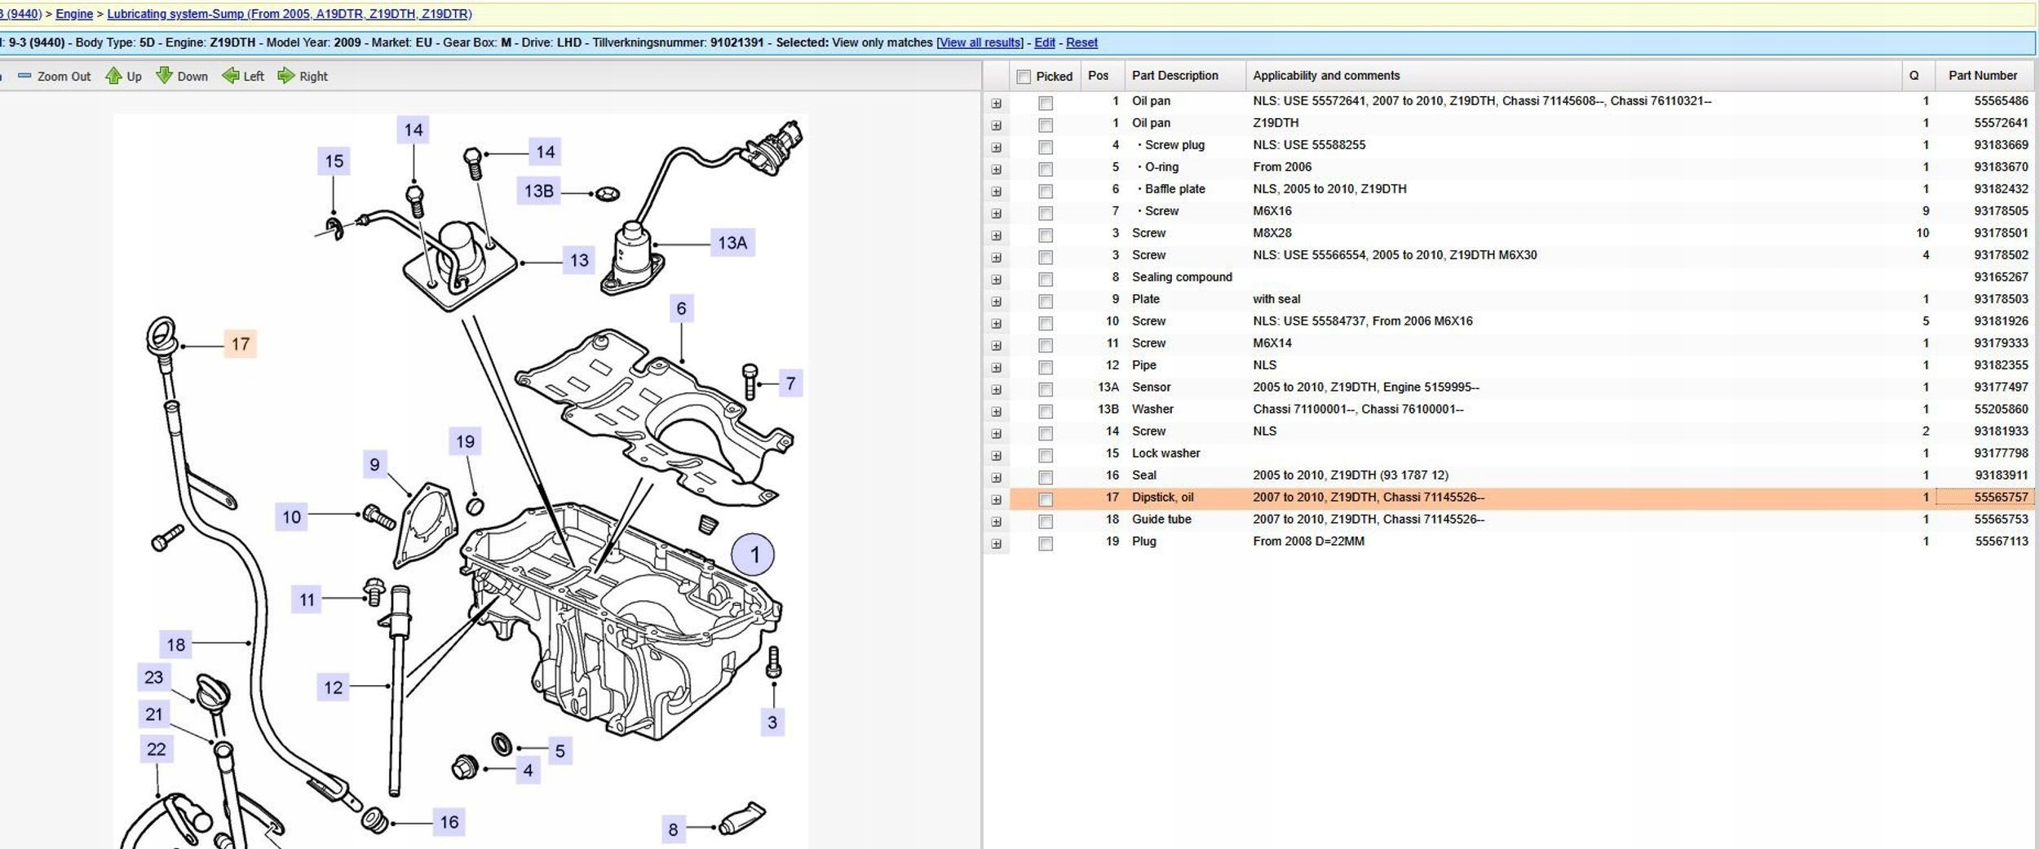Open the View all results link

click(979, 42)
